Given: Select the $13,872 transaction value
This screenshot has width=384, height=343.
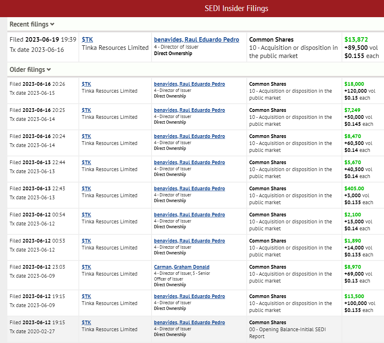Looking at the screenshot, I should click(x=356, y=40).
